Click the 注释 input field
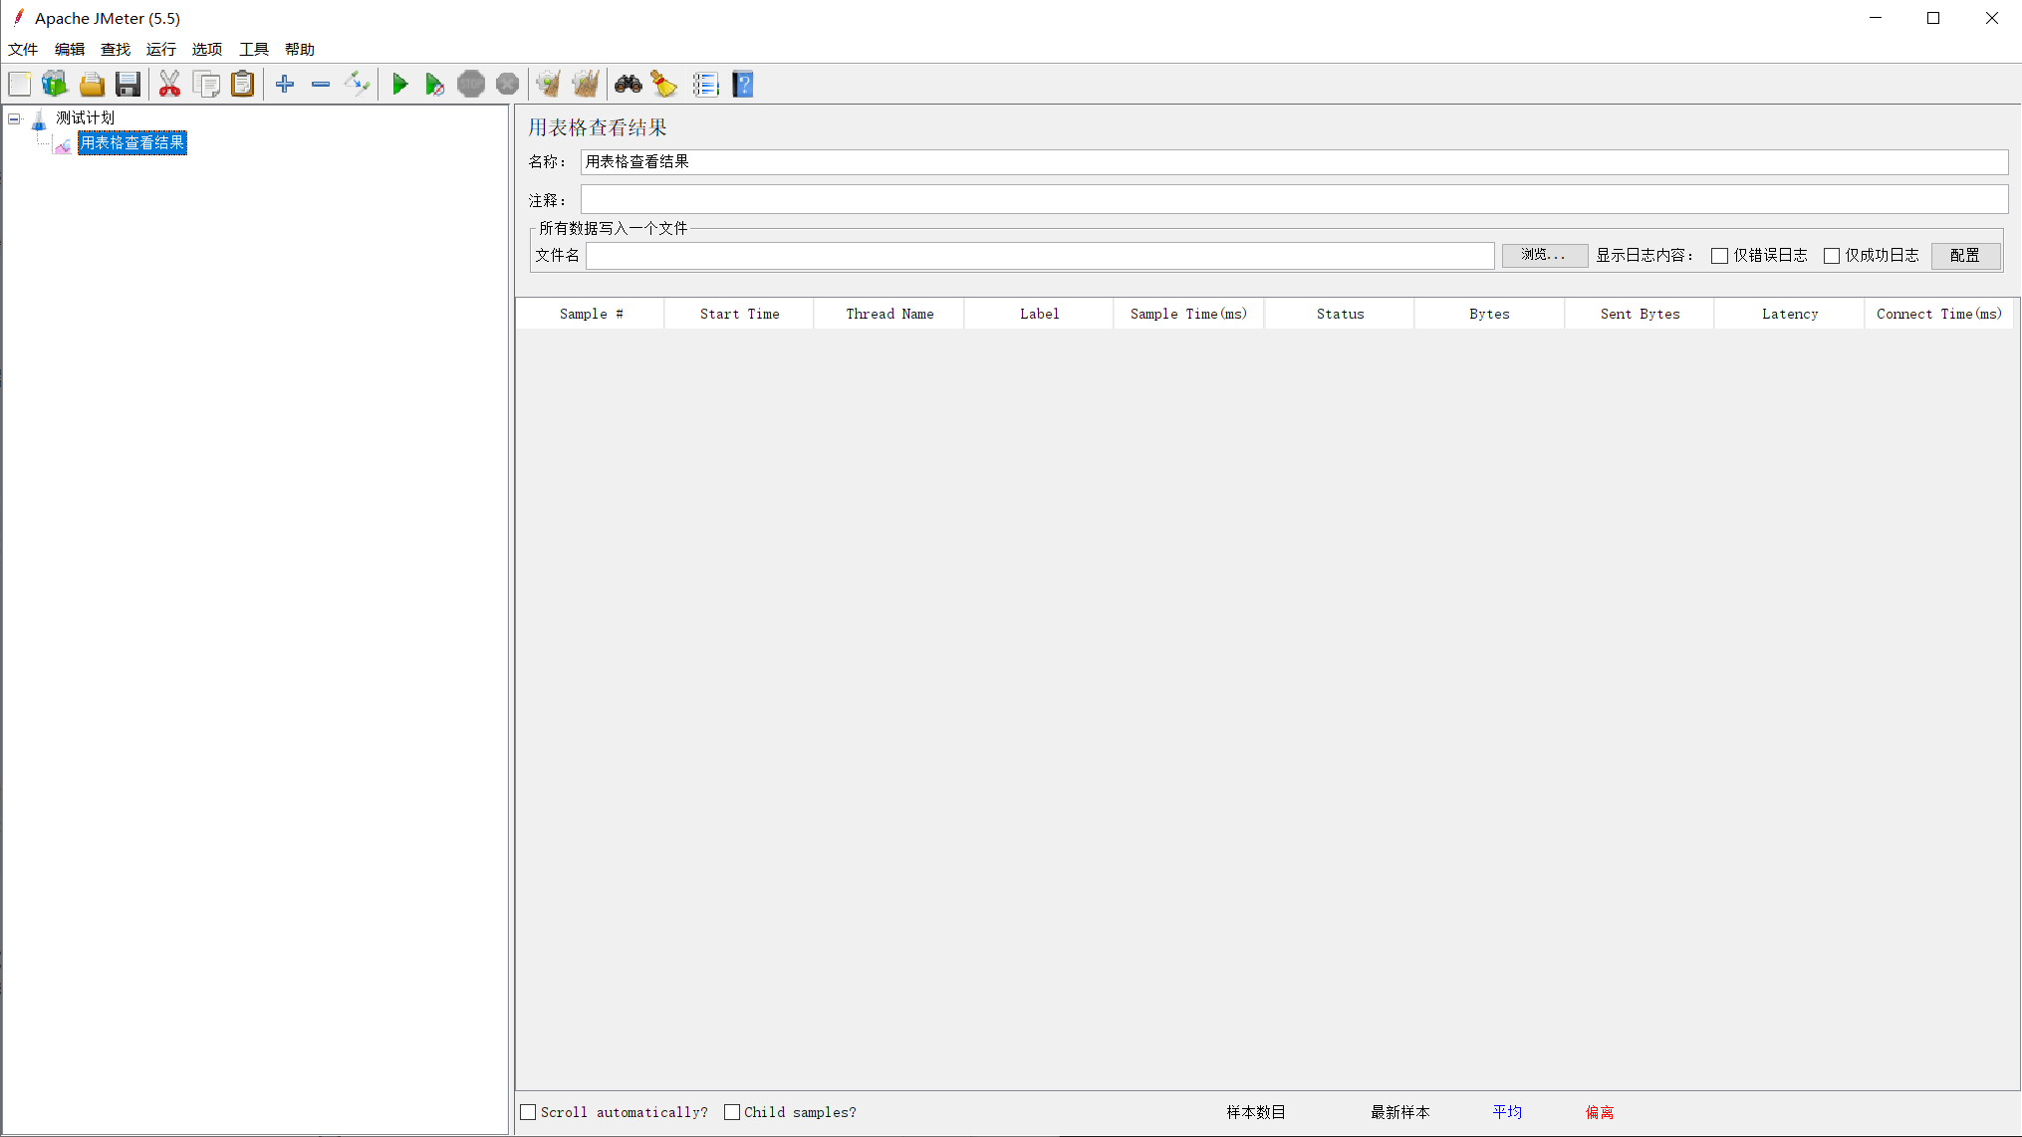This screenshot has width=2022, height=1137. pyautogui.click(x=1294, y=199)
